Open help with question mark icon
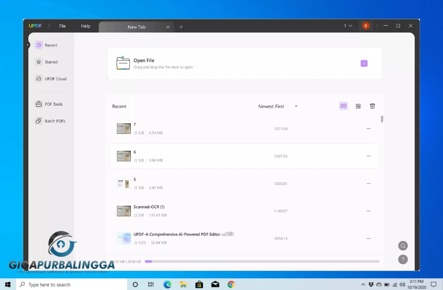This screenshot has width=443, height=290. coord(403,260)
